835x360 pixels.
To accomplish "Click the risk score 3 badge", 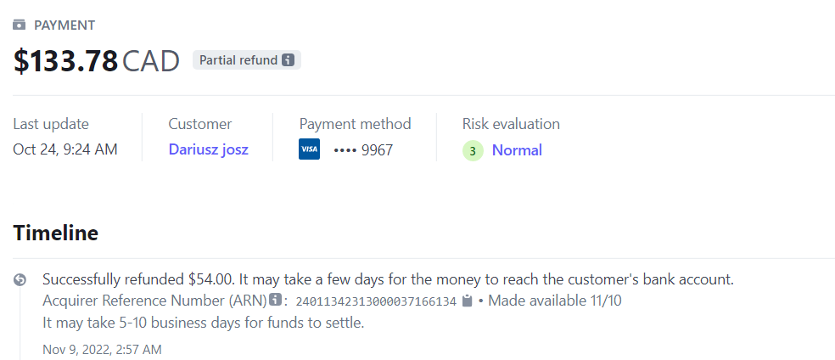I will point(473,151).
